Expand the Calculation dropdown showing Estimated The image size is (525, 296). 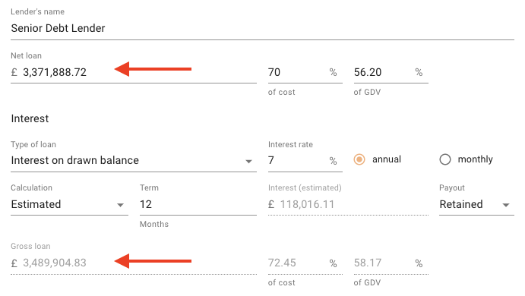click(69, 204)
